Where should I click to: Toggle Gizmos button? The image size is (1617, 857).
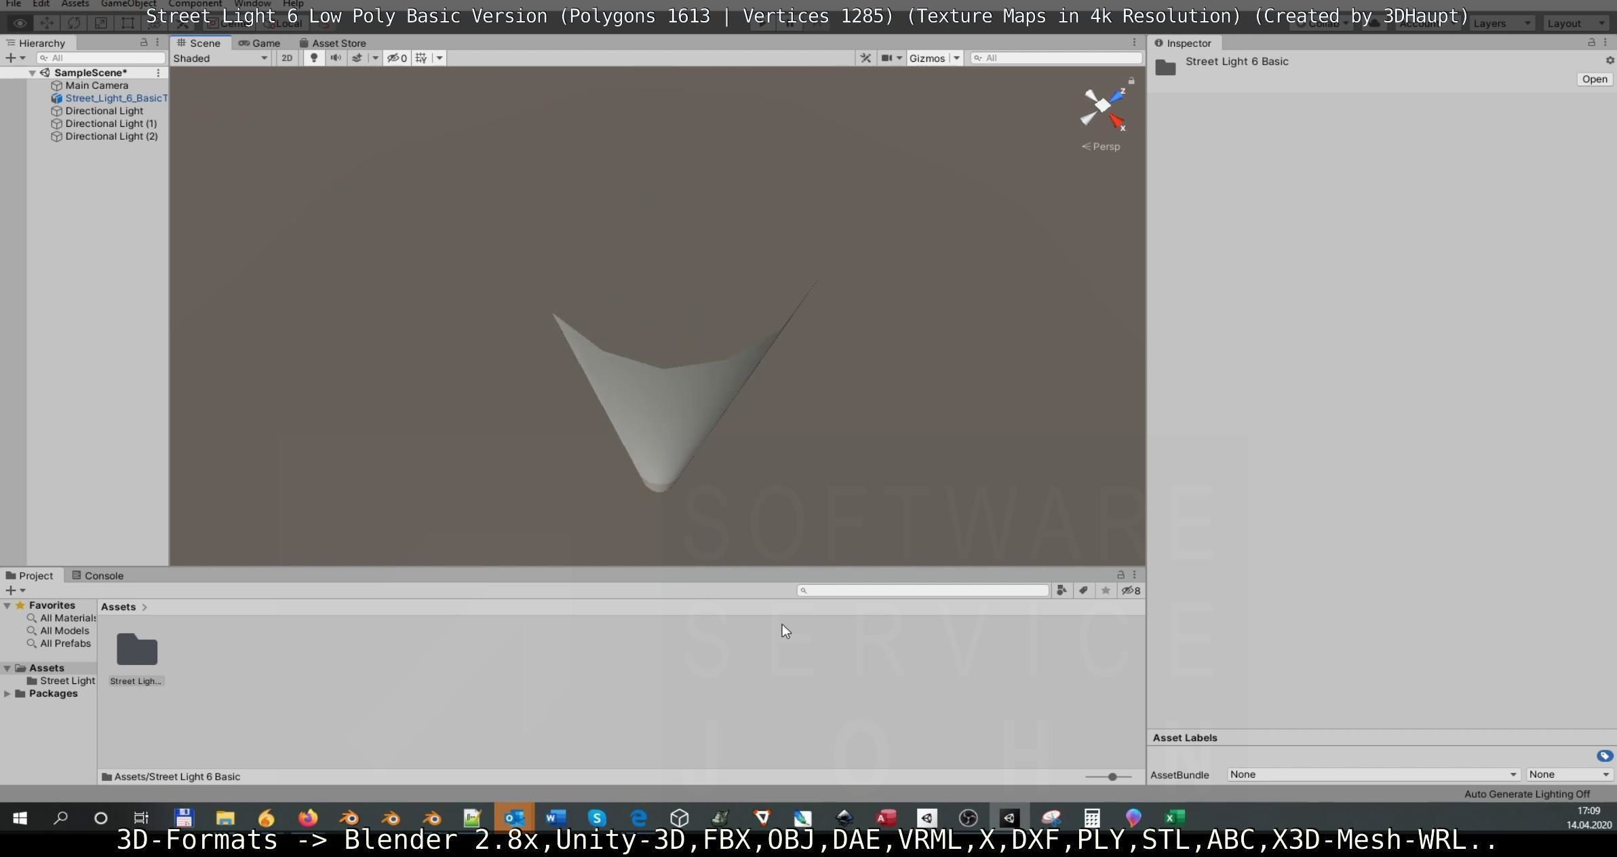[x=927, y=58]
